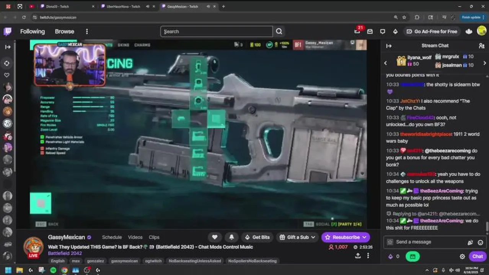489x275 pixels.
Task: Click the stream share icon
Action: pos(358,256)
